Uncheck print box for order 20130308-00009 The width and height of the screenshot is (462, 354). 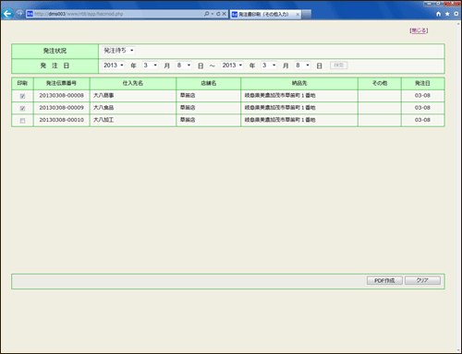[22, 109]
